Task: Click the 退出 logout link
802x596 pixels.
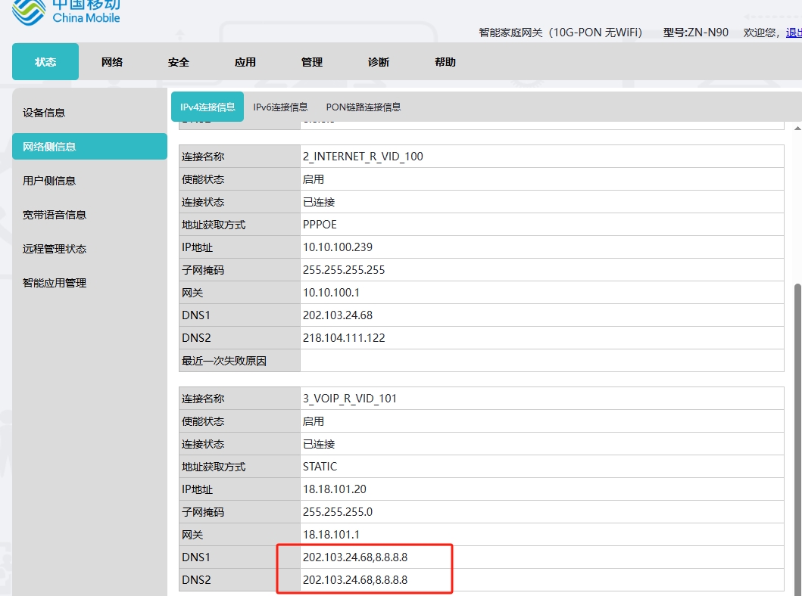Action: pyautogui.click(x=794, y=33)
